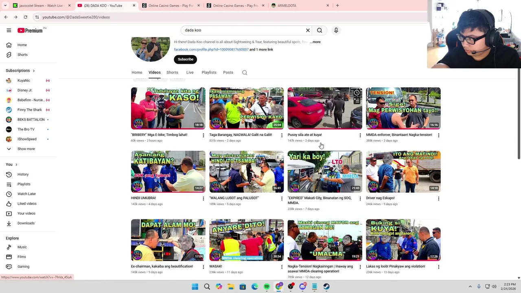521x293 pixels.
Task: Open the 'and 1 more link' text
Action: point(261,50)
